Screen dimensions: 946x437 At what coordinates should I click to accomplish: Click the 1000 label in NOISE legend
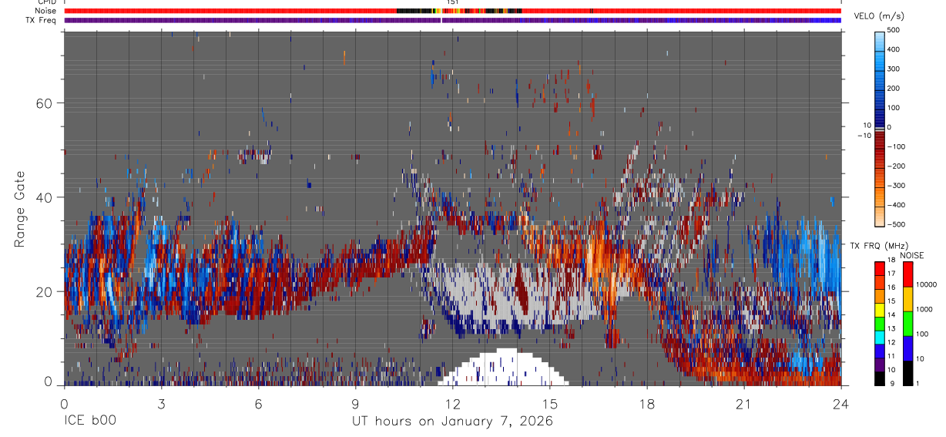[924, 309]
